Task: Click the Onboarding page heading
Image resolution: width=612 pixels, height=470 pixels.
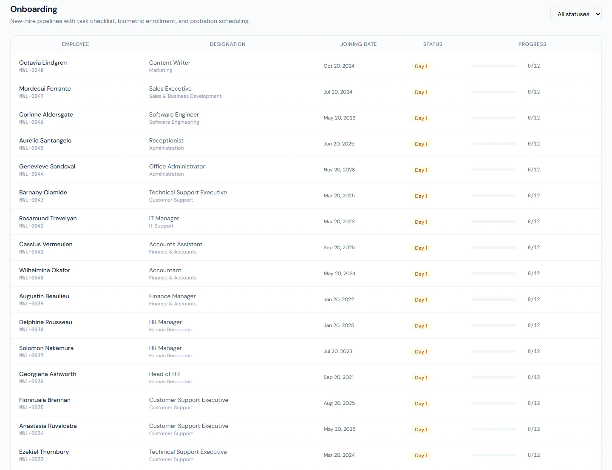Action: pos(34,9)
